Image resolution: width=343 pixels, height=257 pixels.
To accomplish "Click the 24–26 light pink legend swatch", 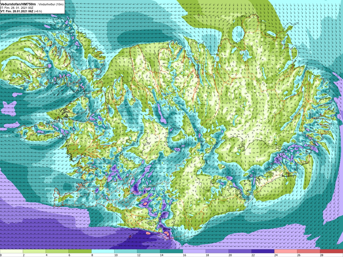I will point(286,251).
